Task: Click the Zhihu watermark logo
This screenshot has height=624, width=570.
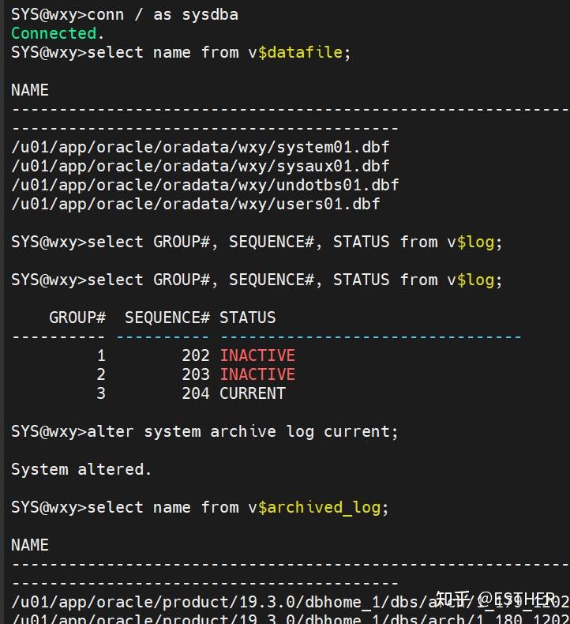Action: coord(453,600)
